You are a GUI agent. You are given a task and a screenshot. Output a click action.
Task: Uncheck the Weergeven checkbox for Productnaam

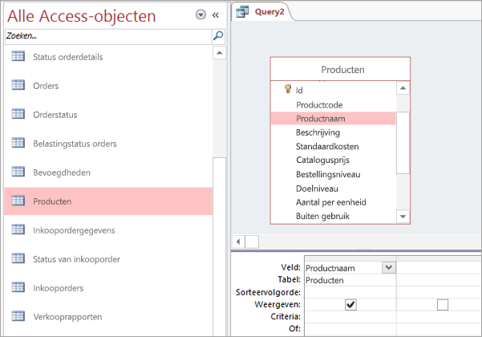(x=350, y=305)
